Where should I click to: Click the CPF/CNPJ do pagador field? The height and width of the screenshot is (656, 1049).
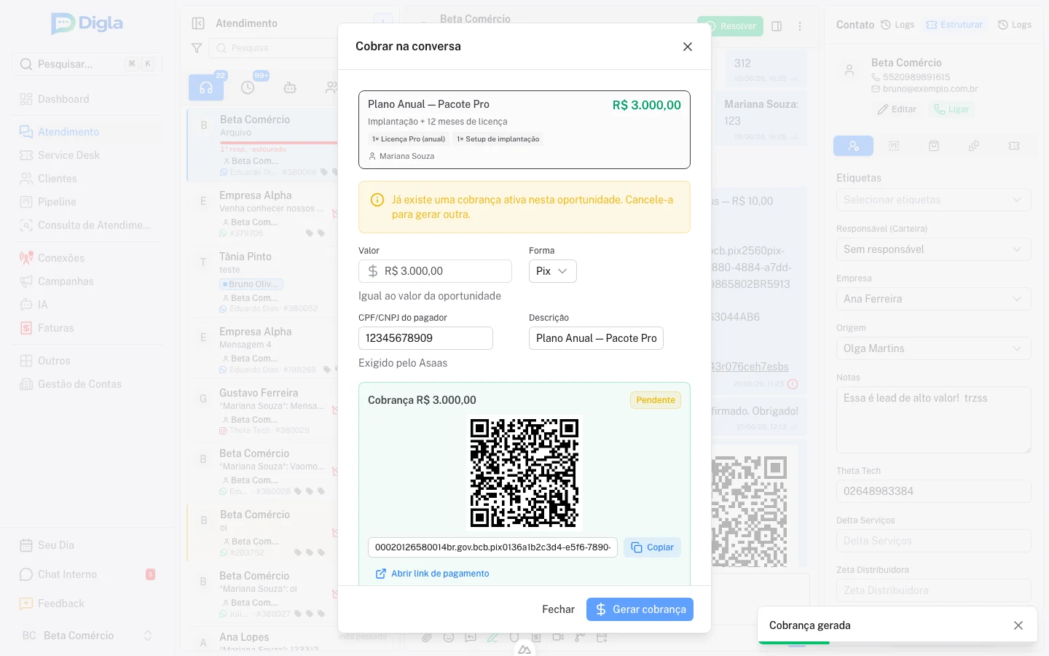[425, 338]
